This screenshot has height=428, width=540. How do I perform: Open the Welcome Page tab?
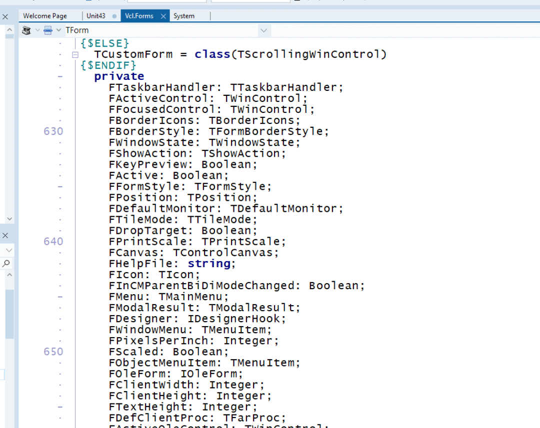coord(45,16)
